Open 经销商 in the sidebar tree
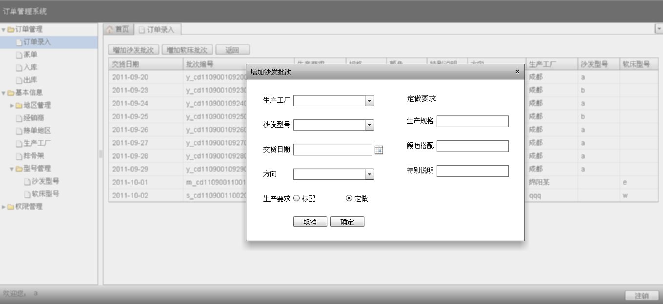The width and height of the screenshot is (663, 304). click(49, 118)
